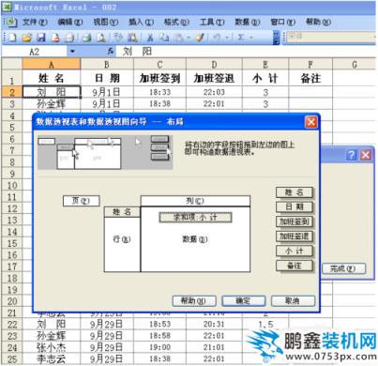The image size is (378, 366).
Task: Click the 帮助(H) button in layout dialog
Action: pyautogui.click(x=194, y=301)
